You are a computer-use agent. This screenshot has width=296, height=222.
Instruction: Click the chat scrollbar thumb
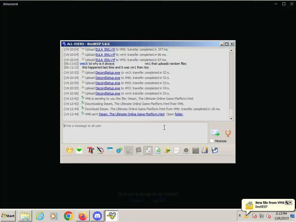(231, 113)
